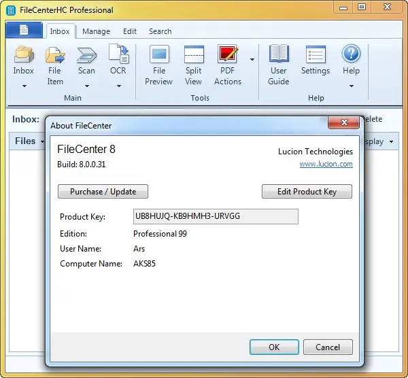The width and height of the screenshot is (408, 378).
Task: Click the Lucion Technologies text
Action: 316,152
